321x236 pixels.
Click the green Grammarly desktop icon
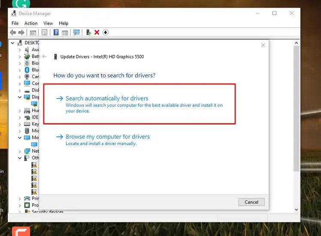pos(21,4)
